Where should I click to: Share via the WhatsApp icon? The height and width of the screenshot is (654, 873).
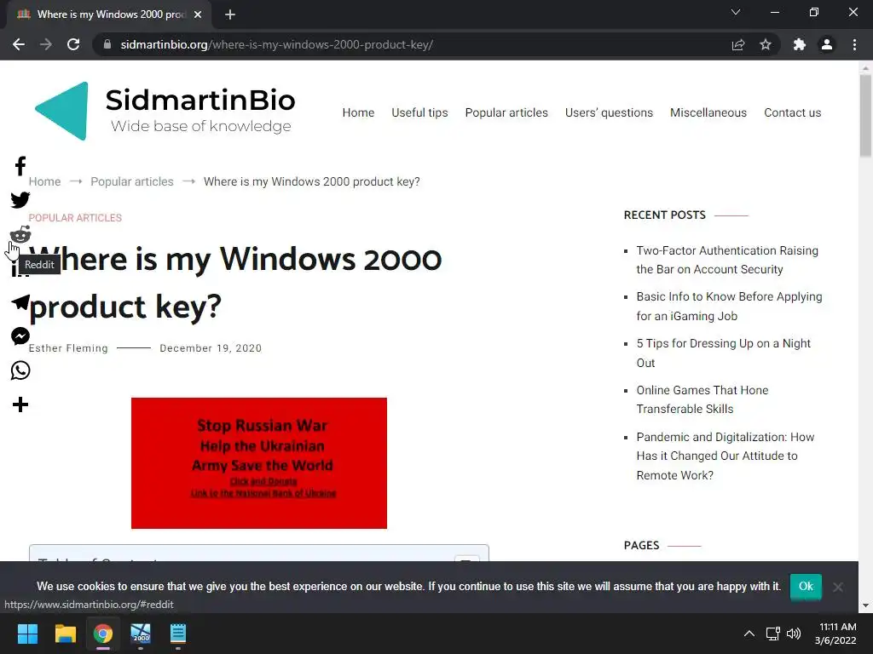(x=20, y=370)
